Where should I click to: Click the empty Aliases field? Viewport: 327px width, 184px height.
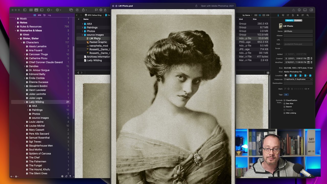pos(298,36)
